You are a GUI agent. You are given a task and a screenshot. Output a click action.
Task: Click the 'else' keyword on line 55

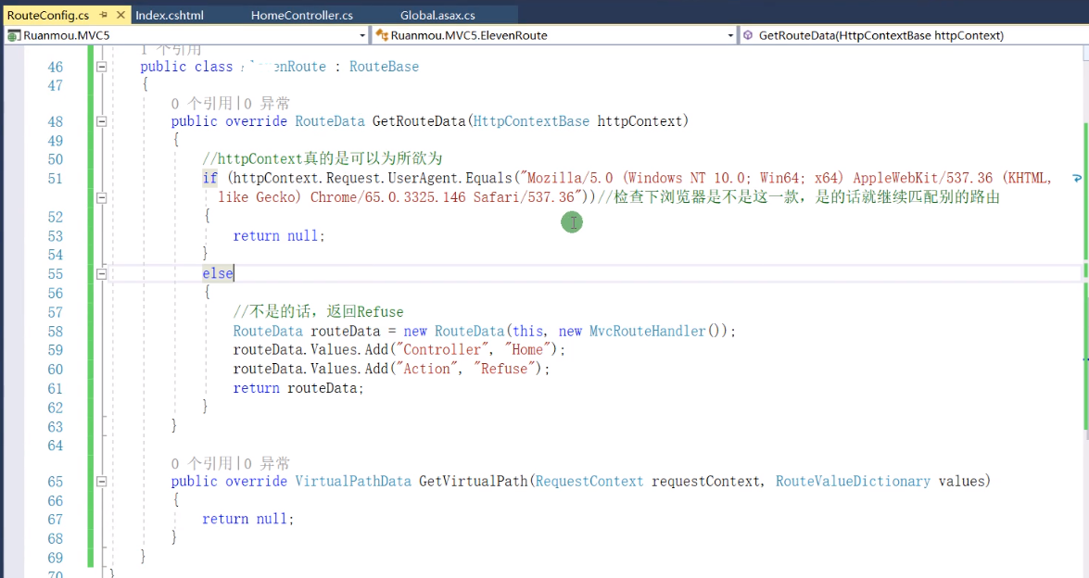[x=218, y=273]
